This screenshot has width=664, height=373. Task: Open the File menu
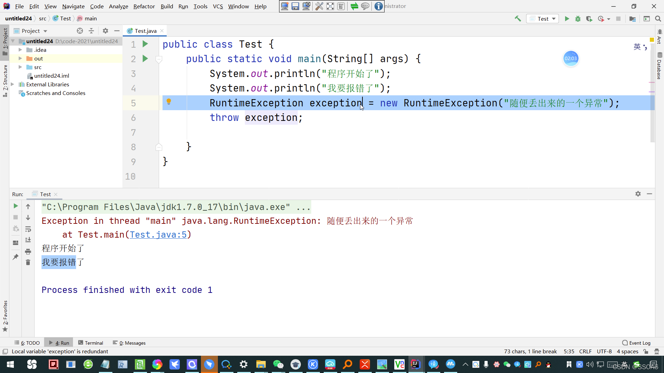point(19,6)
